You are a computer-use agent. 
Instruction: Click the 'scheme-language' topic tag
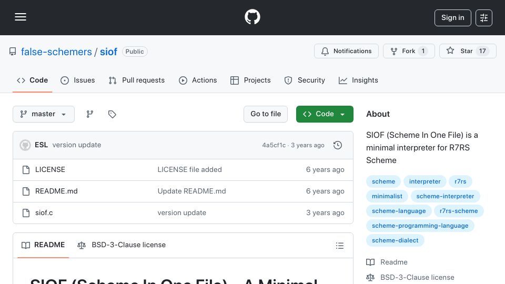pos(399,211)
